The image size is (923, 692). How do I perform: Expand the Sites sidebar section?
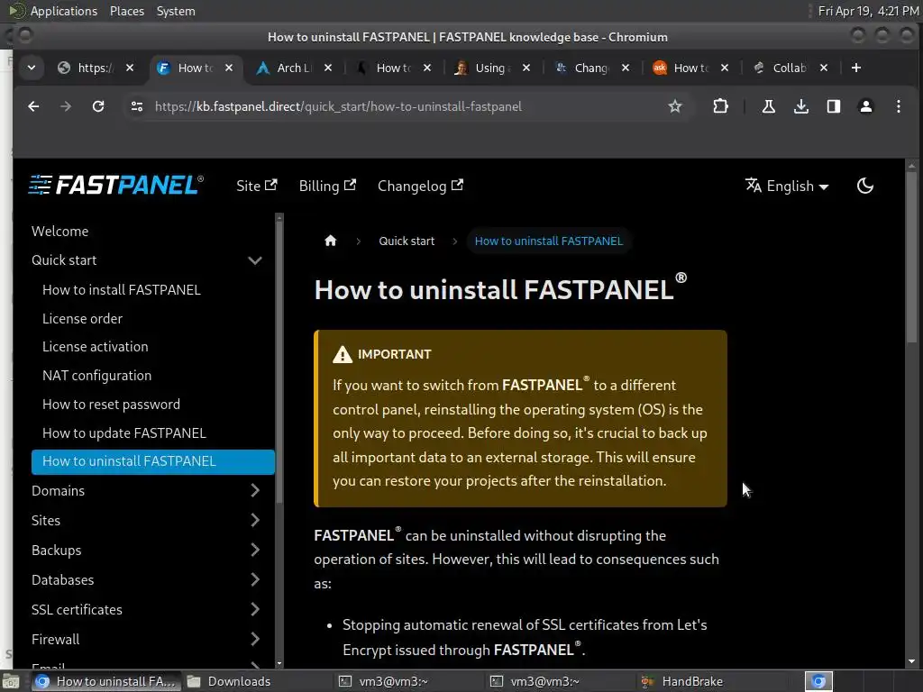click(255, 520)
